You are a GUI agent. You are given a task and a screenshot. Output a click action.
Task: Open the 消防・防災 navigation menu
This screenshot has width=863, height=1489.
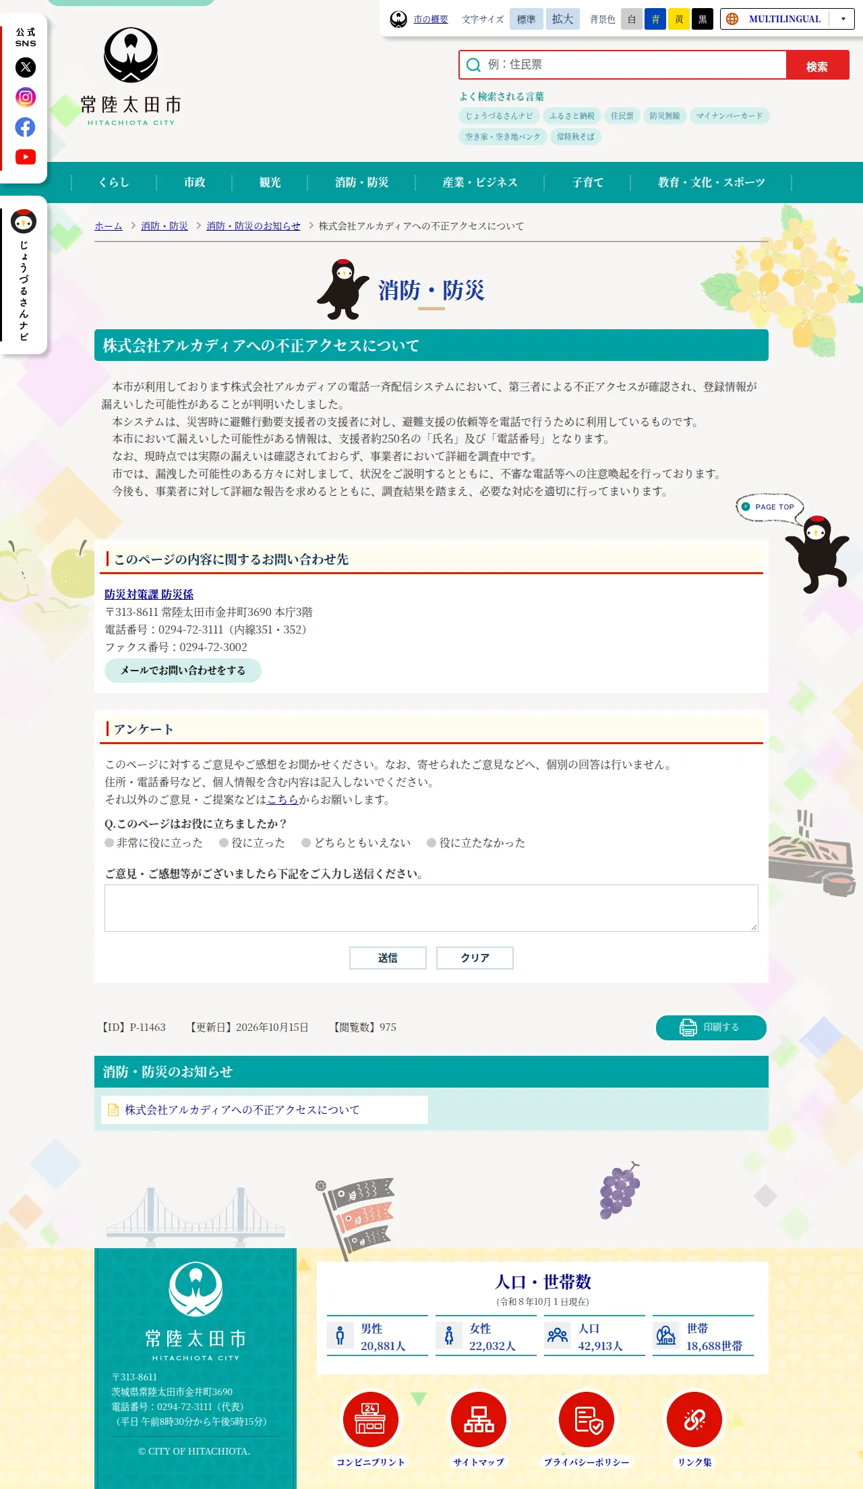[361, 182]
